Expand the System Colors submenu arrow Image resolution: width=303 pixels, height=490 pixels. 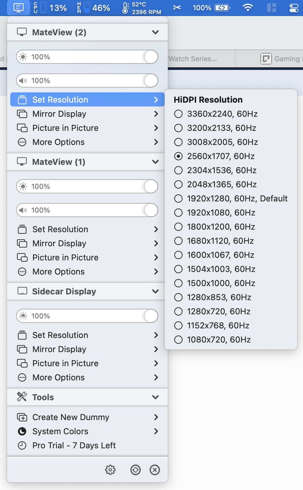coord(156,431)
